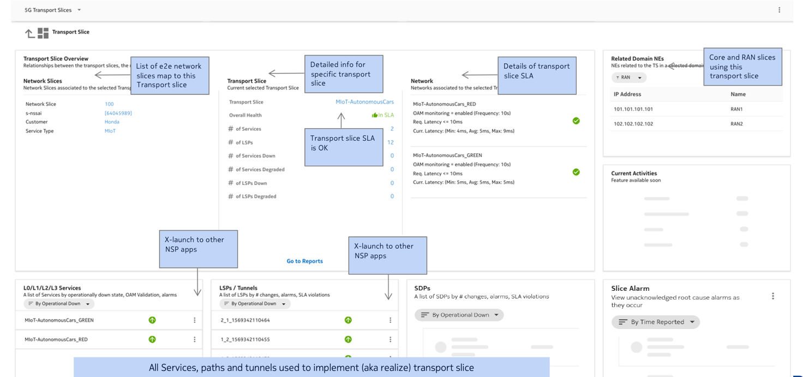Click the Go to Reports link
The height and width of the screenshot is (377, 803).
pos(304,261)
